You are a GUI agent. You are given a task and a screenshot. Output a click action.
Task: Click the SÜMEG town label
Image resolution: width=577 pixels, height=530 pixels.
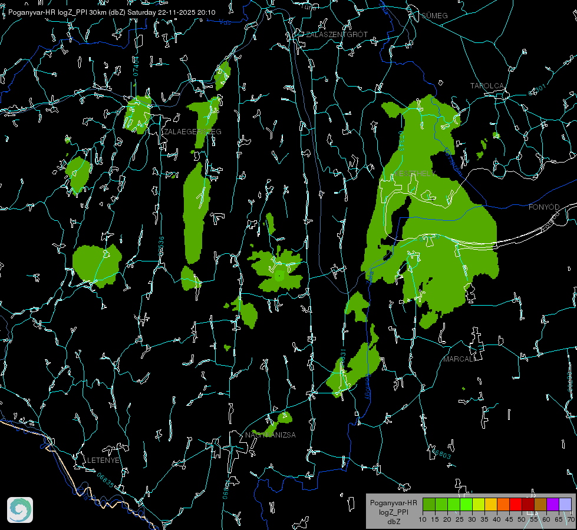(434, 15)
